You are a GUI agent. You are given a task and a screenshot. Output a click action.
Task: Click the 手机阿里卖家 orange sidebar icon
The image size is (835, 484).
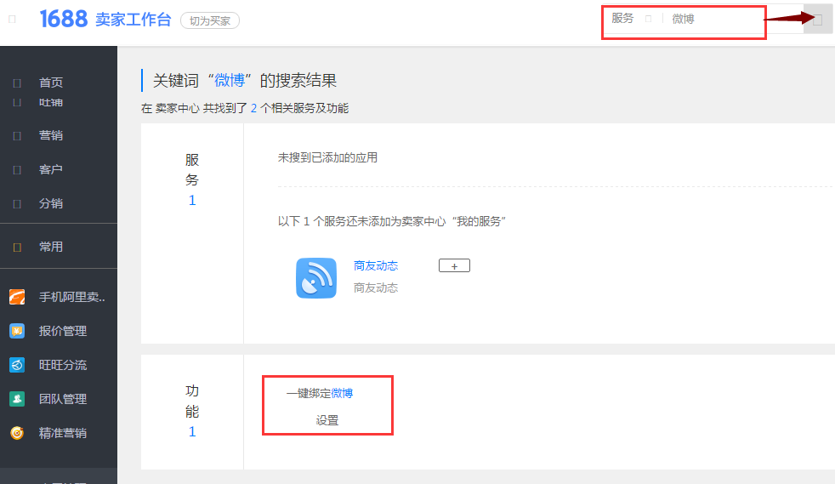(17, 297)
